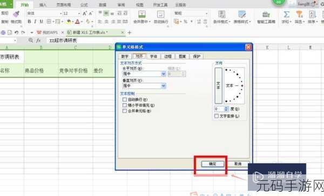The width and height of the screenshot is (324, 196).
Task: Expand the Conditional Formatting dropdown arrow
Action: point(230,22)
